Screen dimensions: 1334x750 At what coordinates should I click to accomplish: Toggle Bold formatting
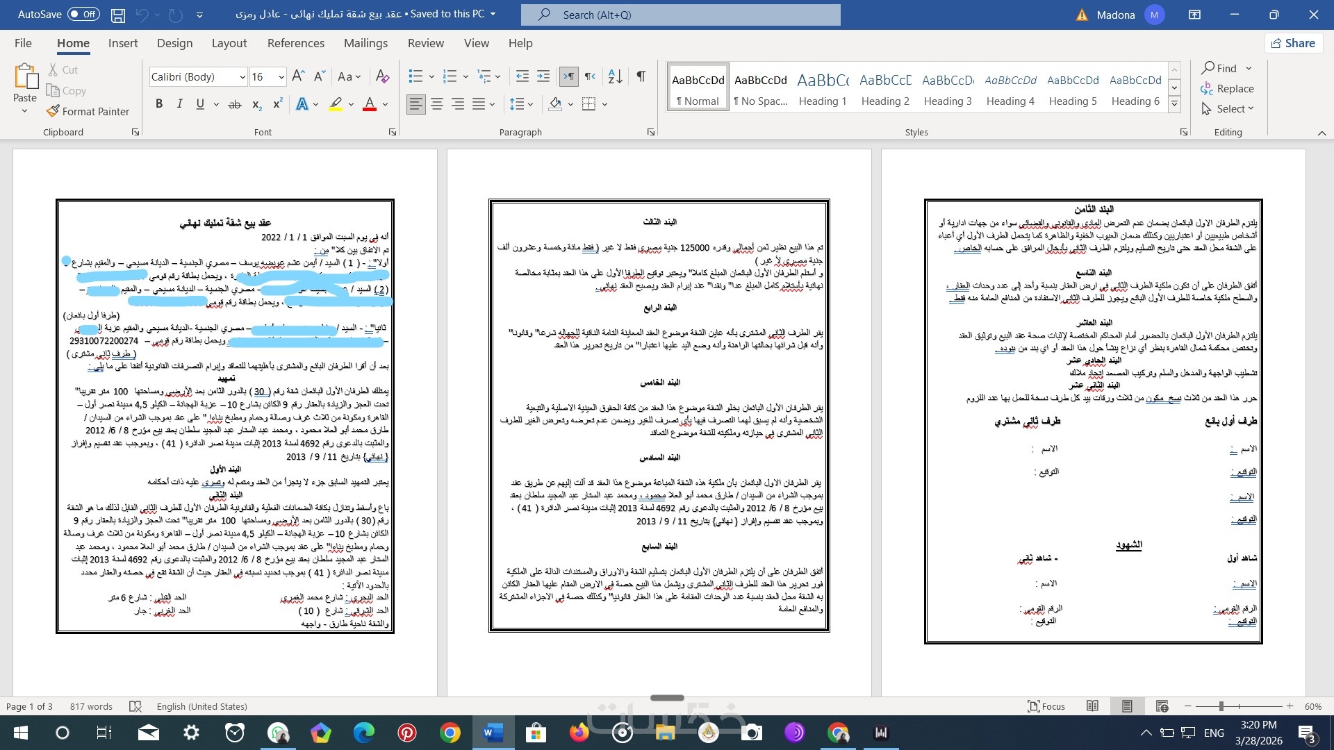tap(159, 104)
